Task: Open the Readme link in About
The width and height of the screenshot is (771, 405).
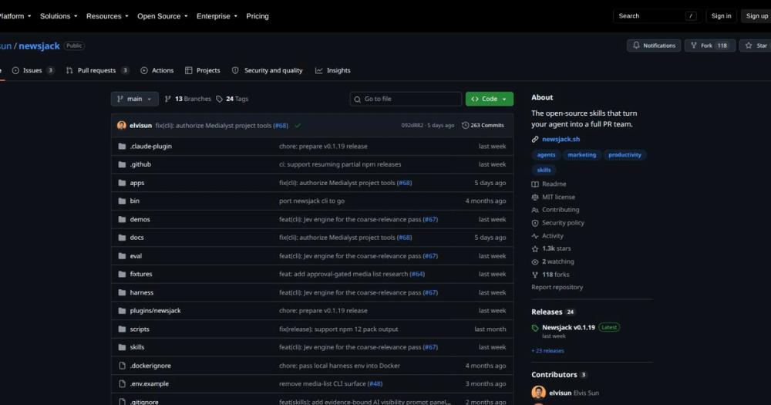Action: [549, 184]
